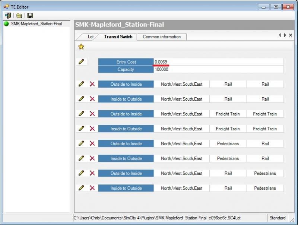Edit first Outside to Inside Rail-Rail row

coord(81,84)
